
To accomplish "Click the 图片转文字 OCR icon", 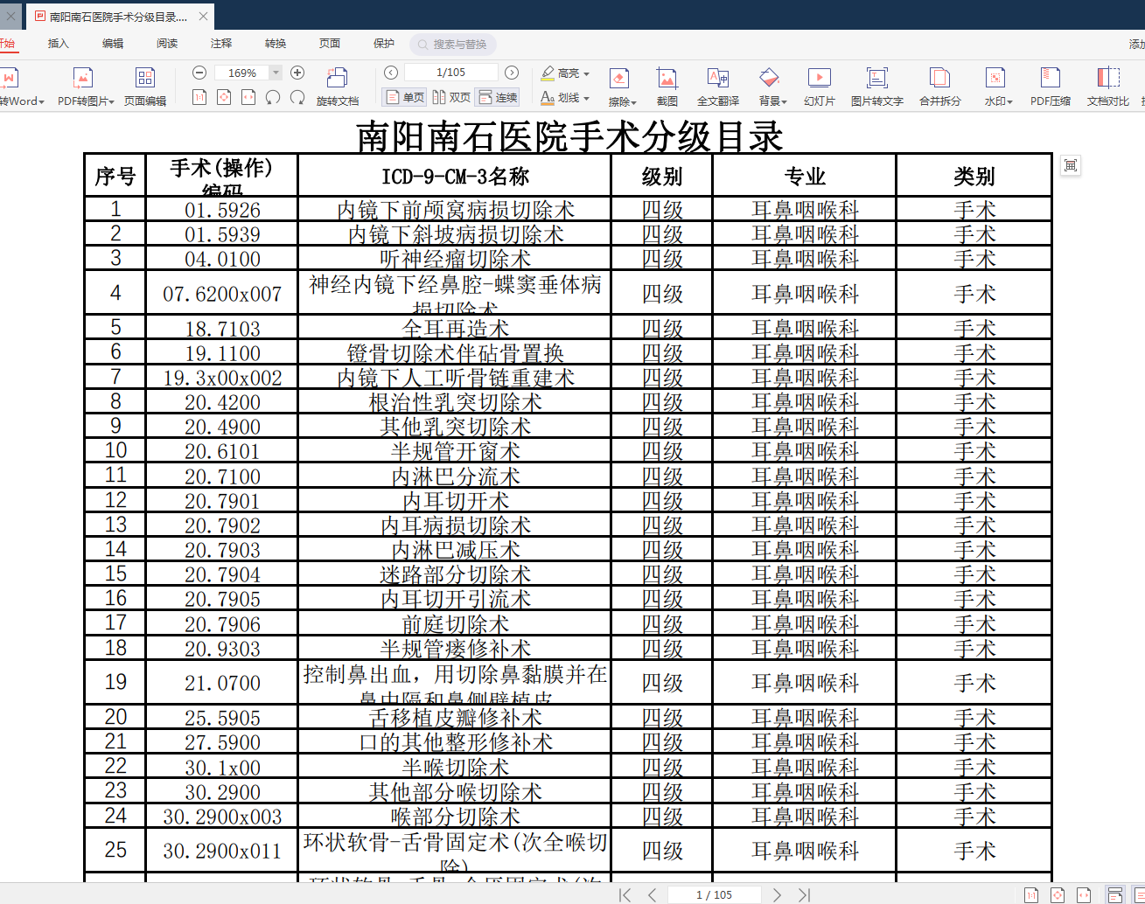I will (x=876, y=79).
